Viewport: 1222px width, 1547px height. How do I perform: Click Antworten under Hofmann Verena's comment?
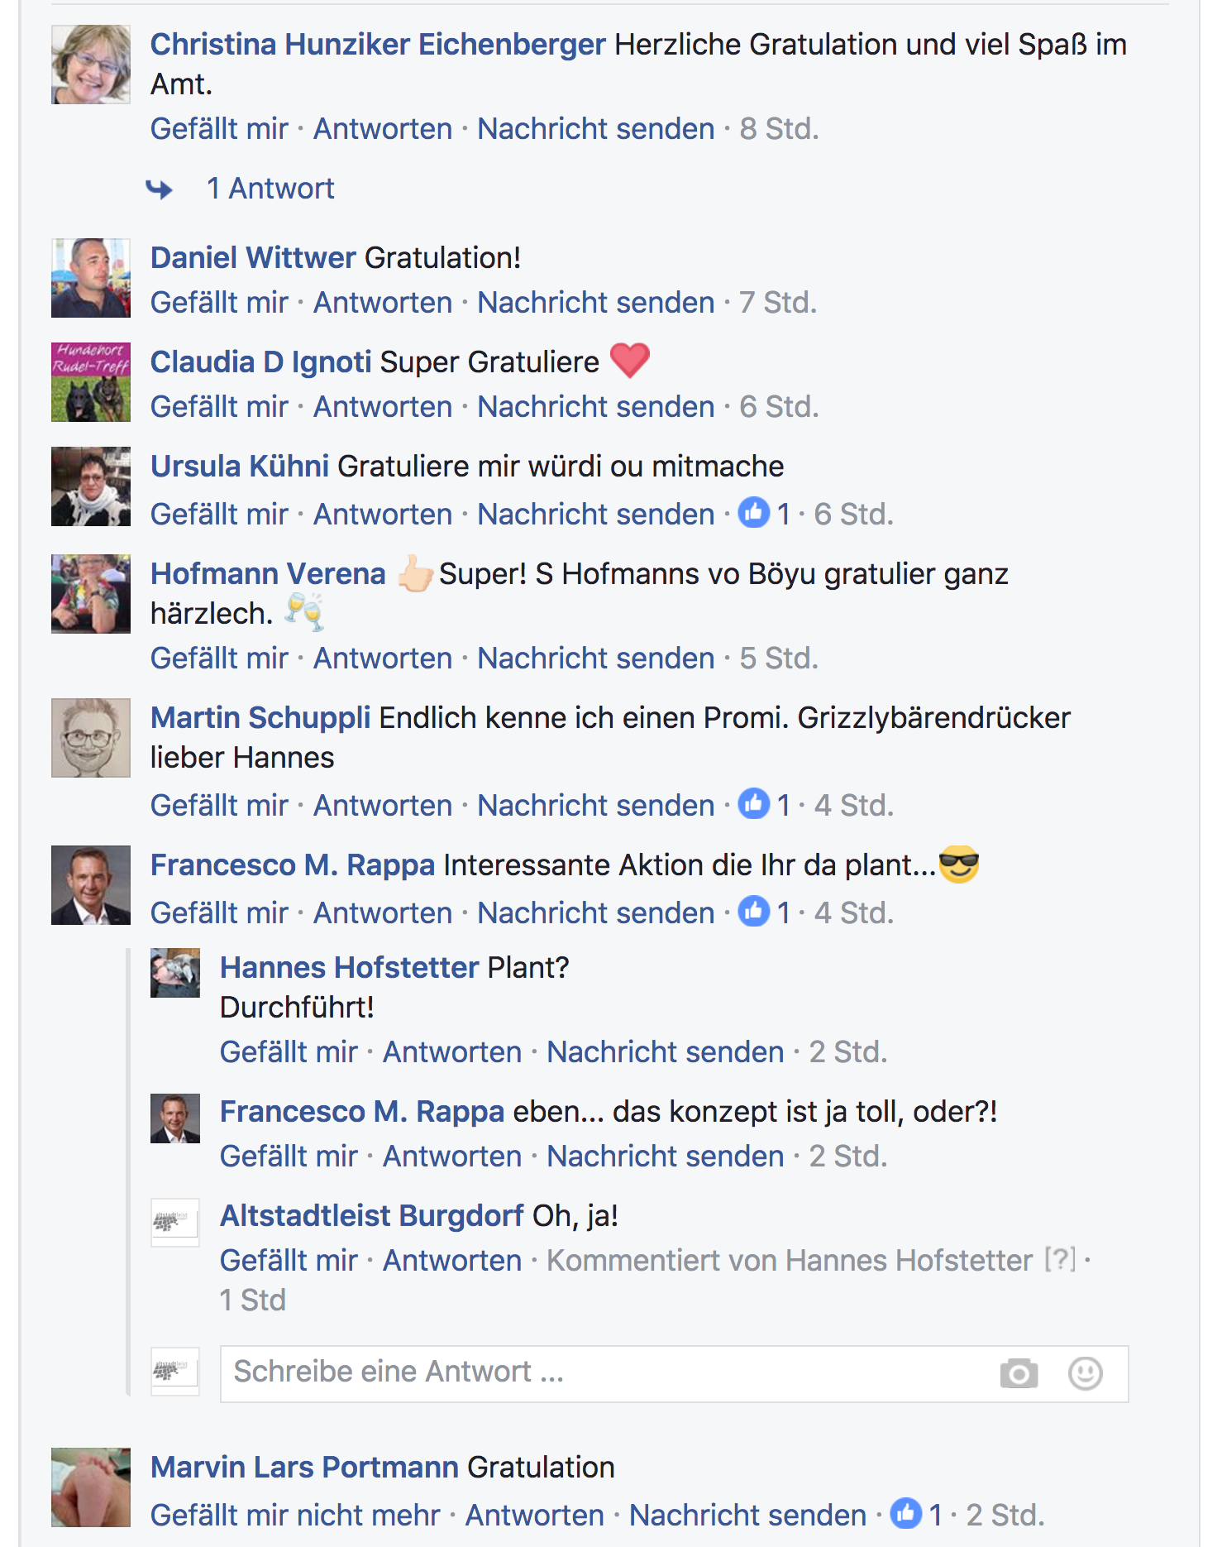(383, 659)
